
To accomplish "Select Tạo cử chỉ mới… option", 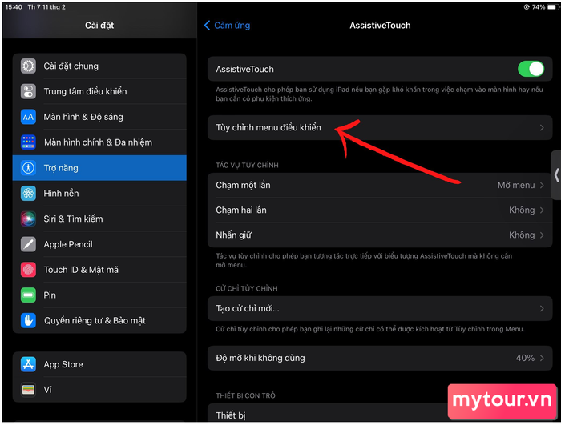I will click(x=380, y=308).
